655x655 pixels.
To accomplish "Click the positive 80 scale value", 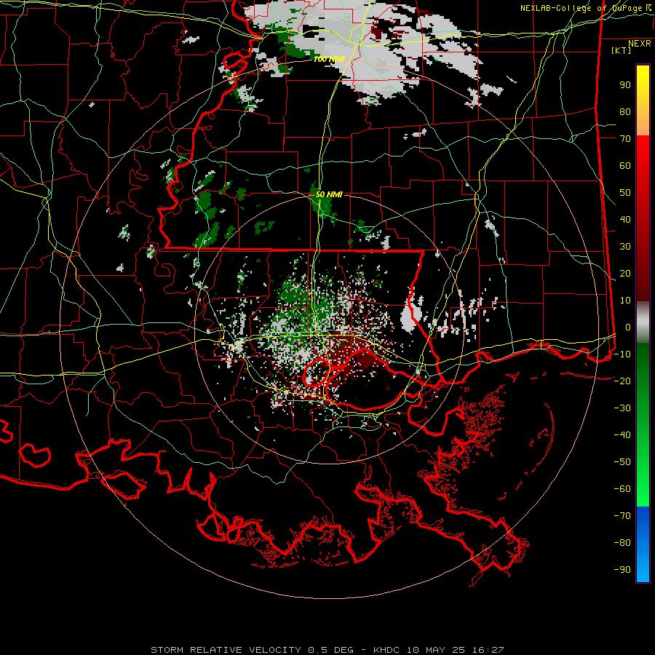I will pyautogui.click(x=625, y=112).
